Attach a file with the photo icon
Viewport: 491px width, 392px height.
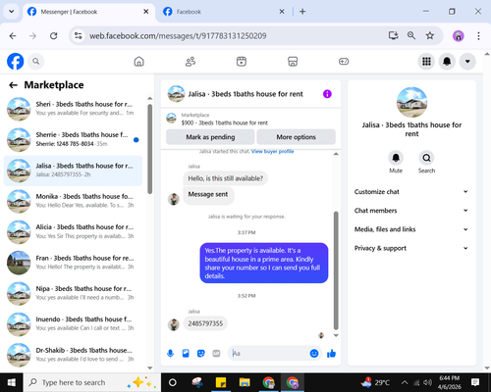click(x=186, y=353)
